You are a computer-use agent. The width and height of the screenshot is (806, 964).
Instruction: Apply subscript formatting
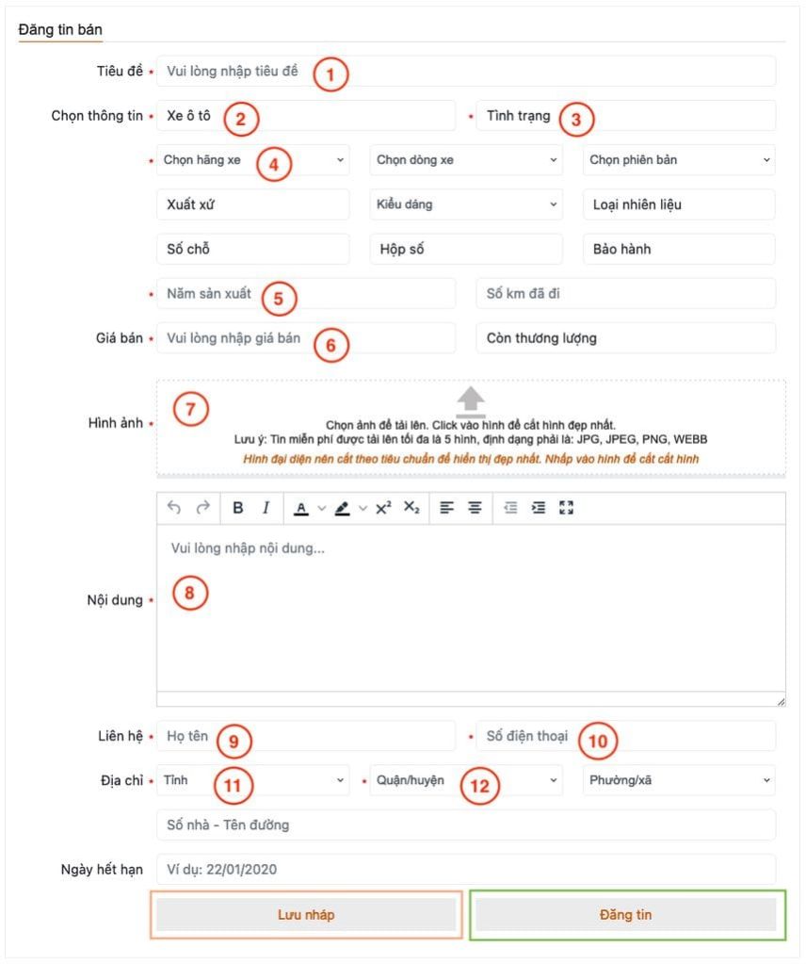411,508
